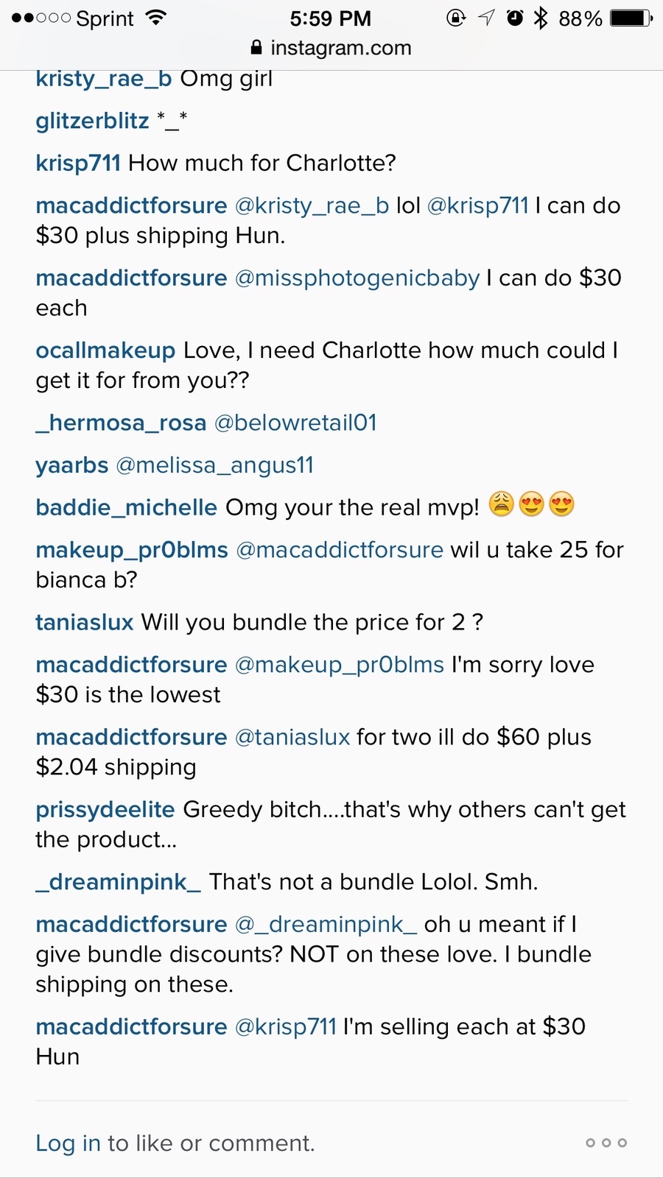Click the Log in link

pos(68,1143)
